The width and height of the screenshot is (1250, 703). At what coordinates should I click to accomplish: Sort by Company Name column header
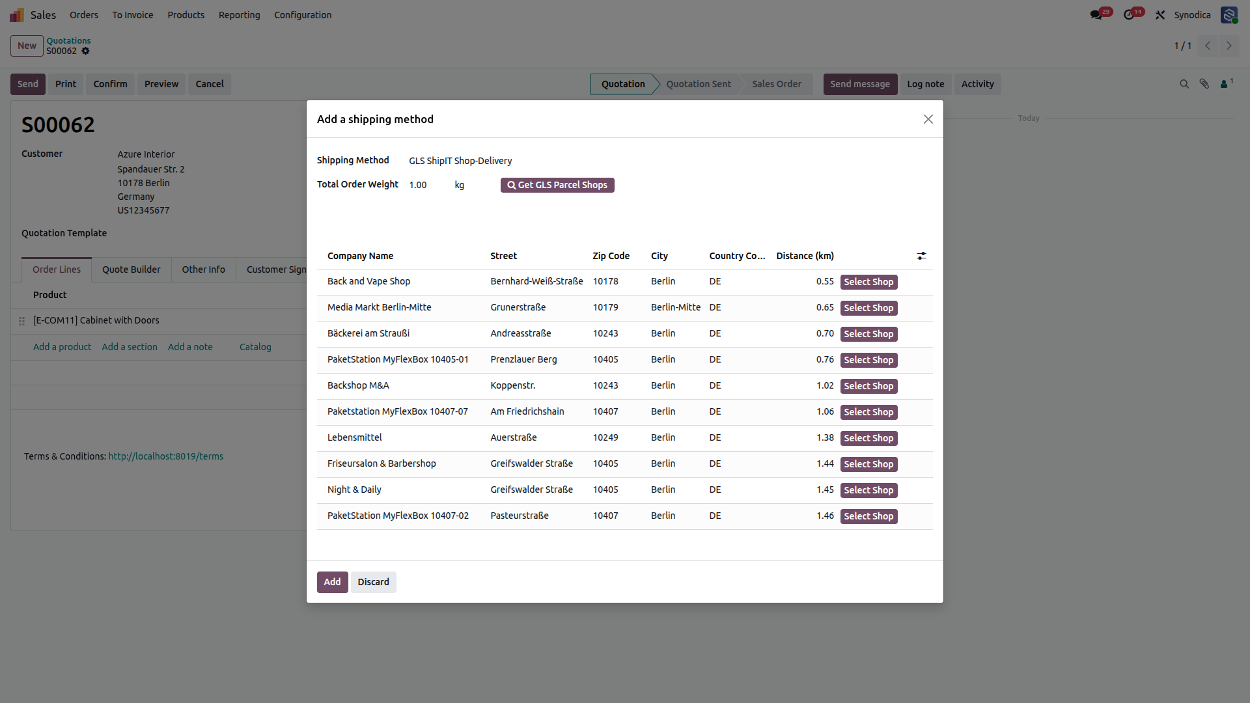click(x=360, y=256)
